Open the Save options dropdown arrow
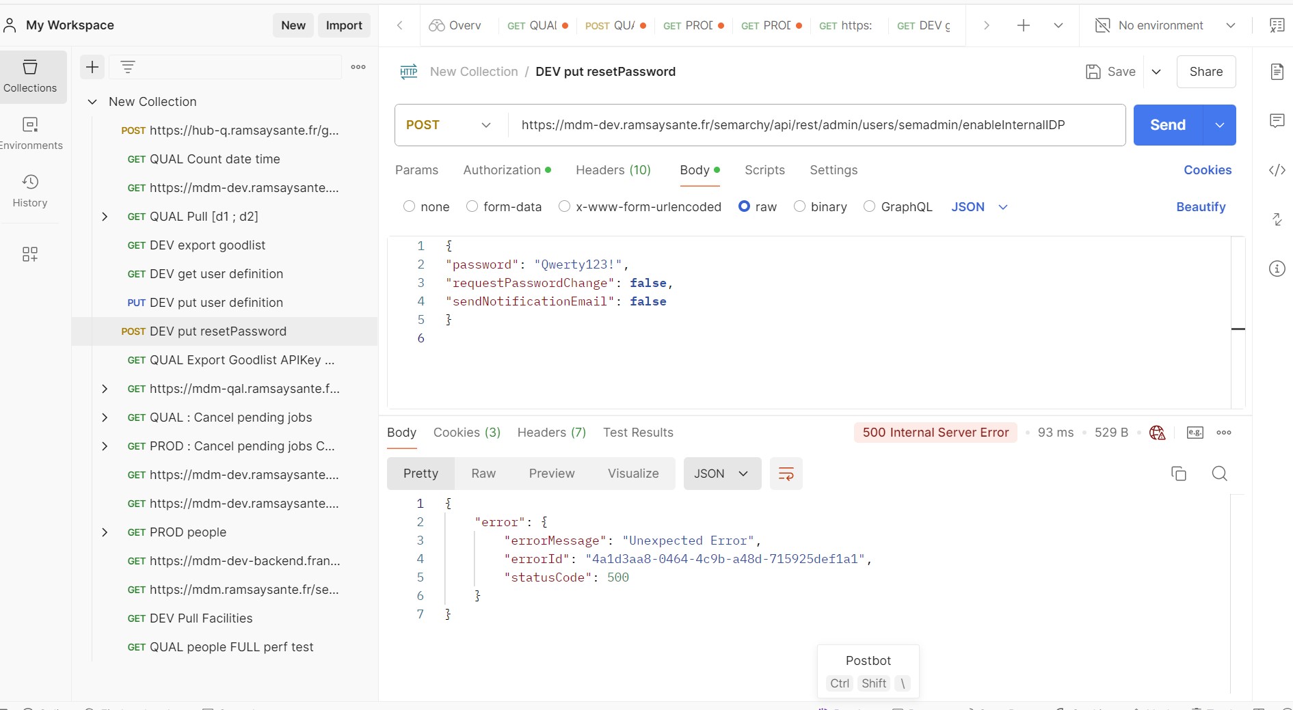 pyautogui.click(x=1156, y=72)
